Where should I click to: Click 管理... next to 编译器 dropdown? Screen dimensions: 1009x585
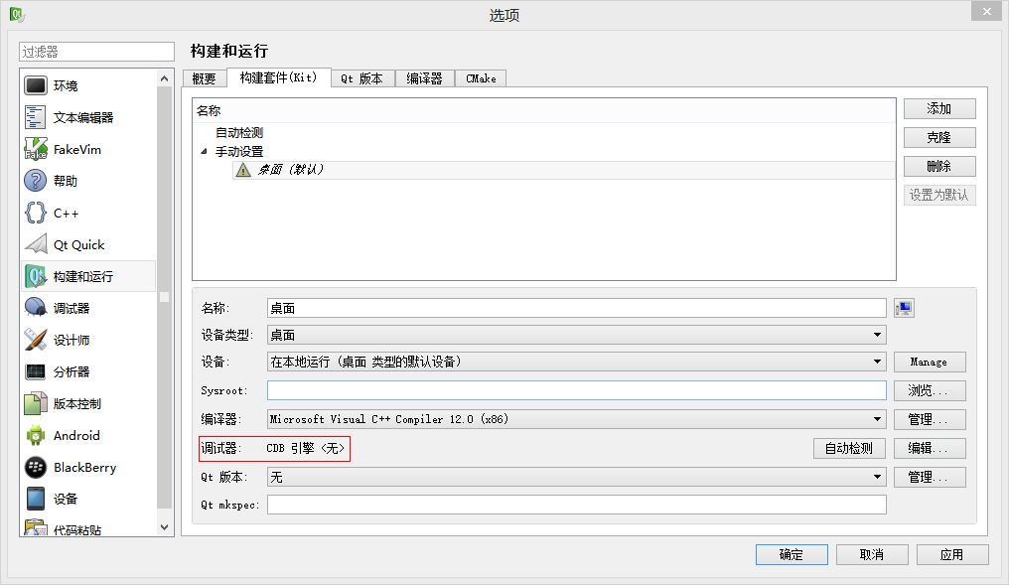[930, 419]
